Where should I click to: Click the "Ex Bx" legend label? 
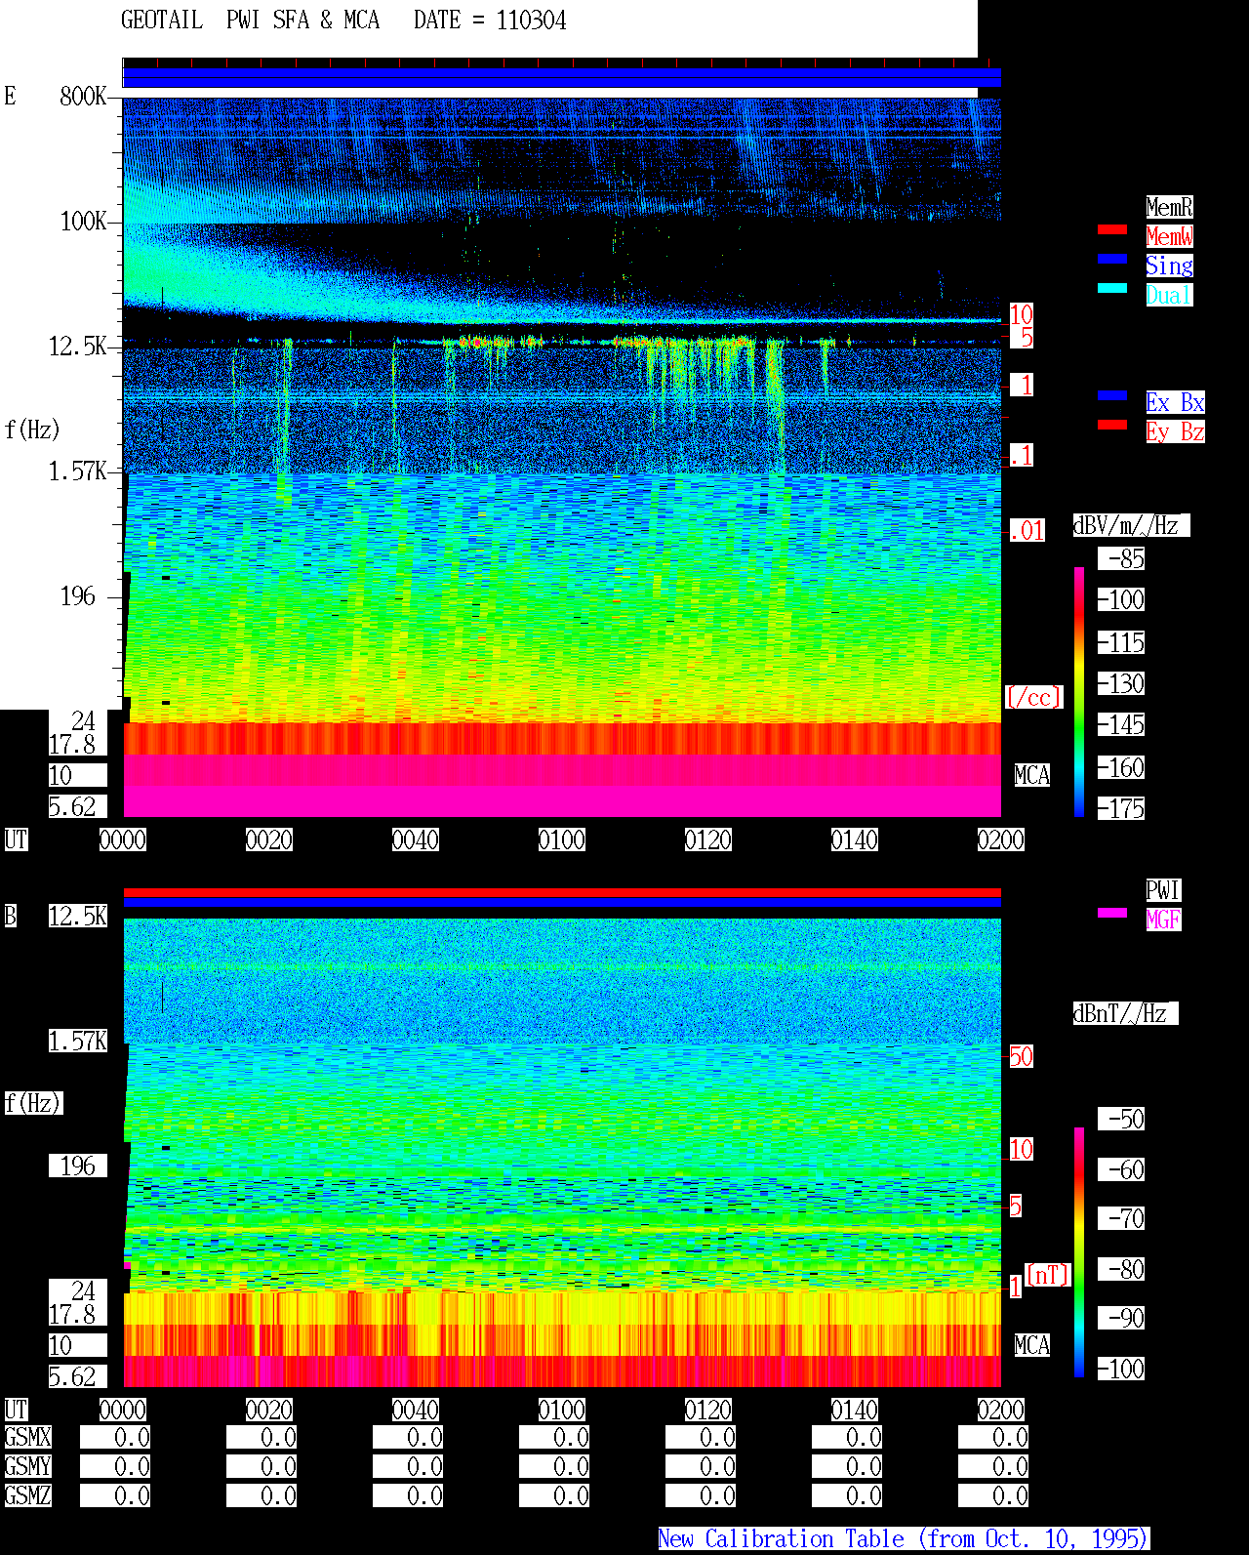point(1175,402)
